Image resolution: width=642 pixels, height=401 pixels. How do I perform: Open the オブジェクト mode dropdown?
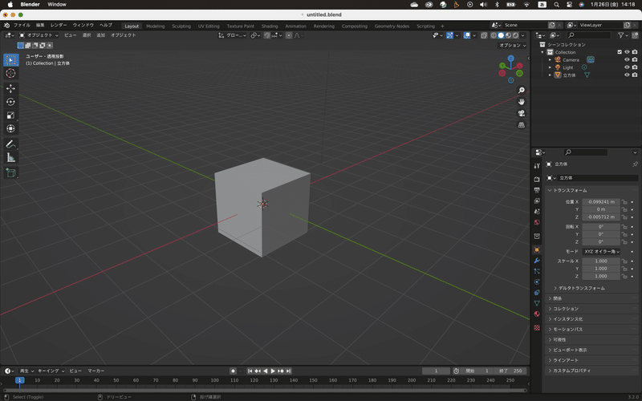39,35
